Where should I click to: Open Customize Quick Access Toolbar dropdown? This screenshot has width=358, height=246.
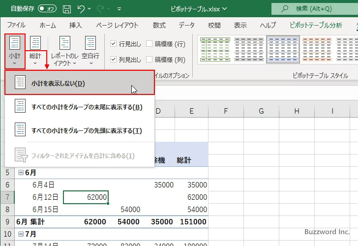(119, 9)
